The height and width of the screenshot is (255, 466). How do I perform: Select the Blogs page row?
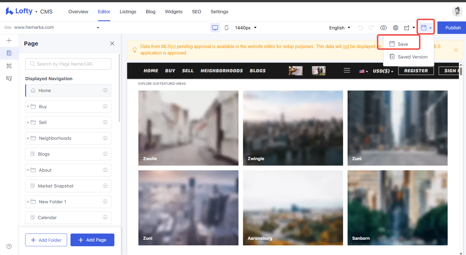[x=68, y=154]
